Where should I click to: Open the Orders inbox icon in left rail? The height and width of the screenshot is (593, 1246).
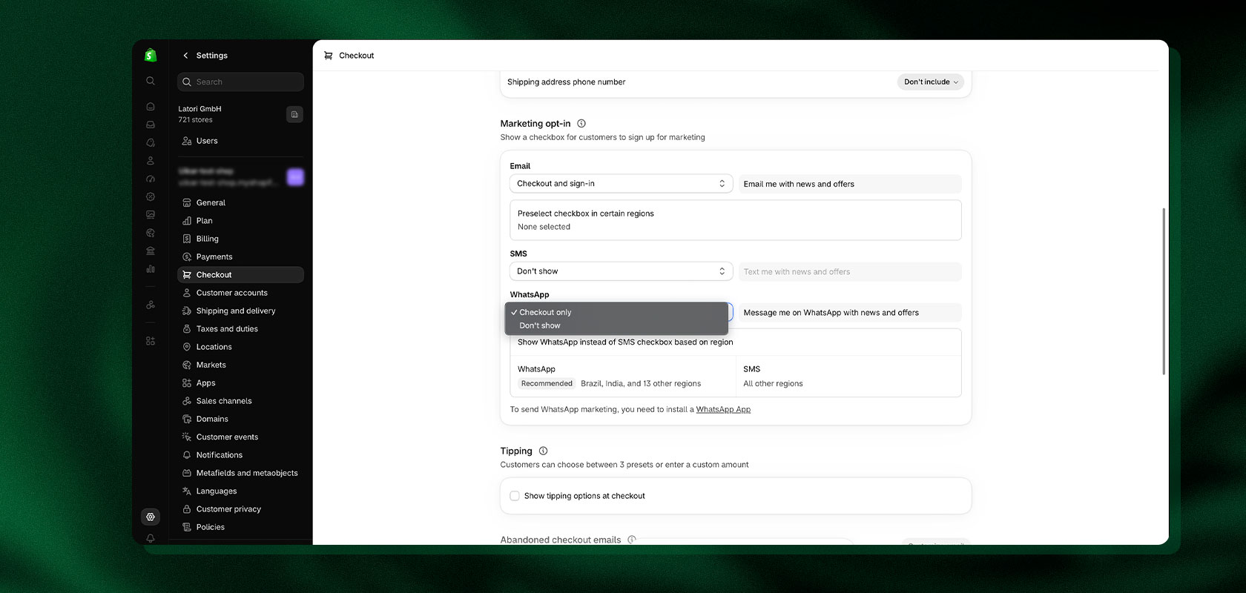point(151,125)
